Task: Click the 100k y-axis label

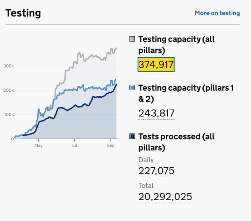Action: 9,115
